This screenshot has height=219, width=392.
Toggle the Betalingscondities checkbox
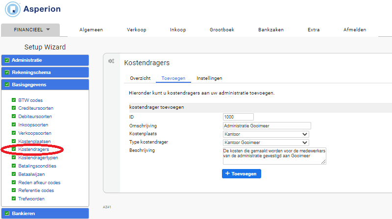click(14, 166)
